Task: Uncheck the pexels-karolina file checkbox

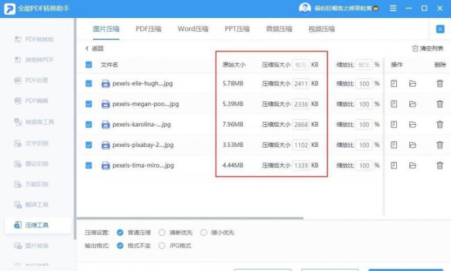Action: pos(89,125)
